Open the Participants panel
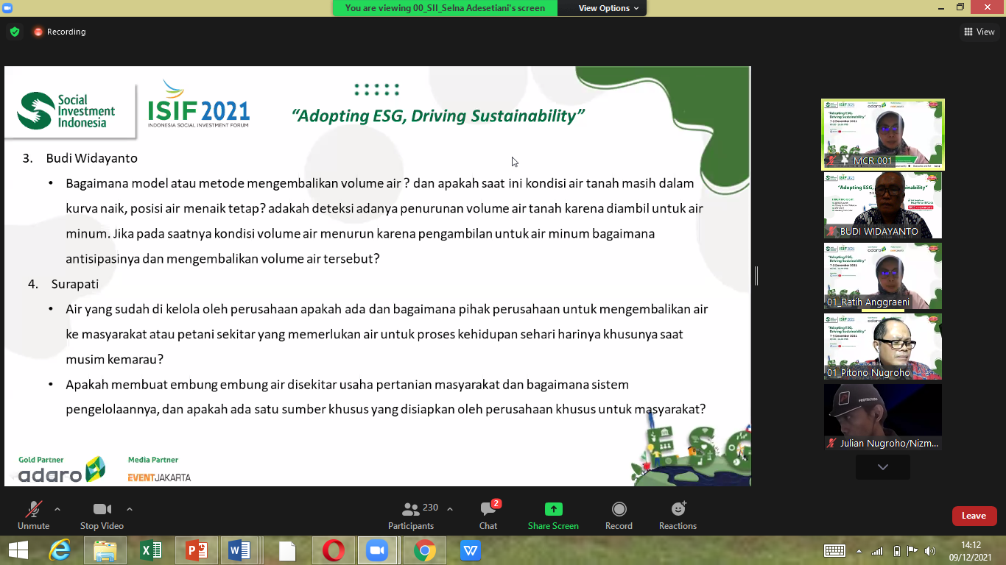The height and width of the screenshot is (565, 1006). [411, 516]
